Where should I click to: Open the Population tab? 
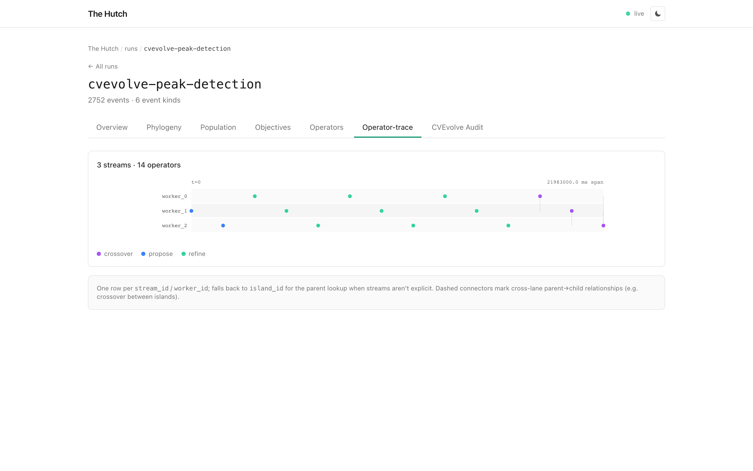(218, 127)
